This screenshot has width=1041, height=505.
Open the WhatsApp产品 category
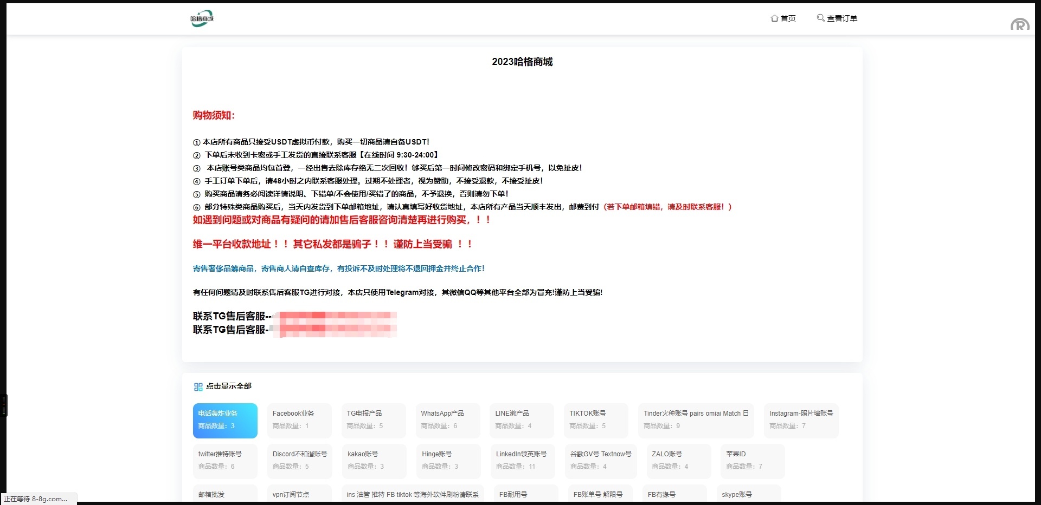(x=447, y=420)
